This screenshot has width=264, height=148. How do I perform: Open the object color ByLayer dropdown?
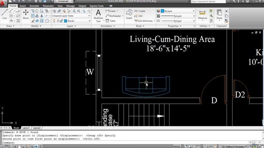coord(178,11)
